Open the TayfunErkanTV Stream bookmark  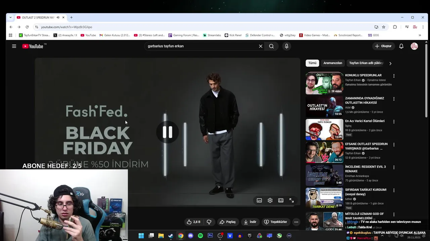tap(34, 35)
